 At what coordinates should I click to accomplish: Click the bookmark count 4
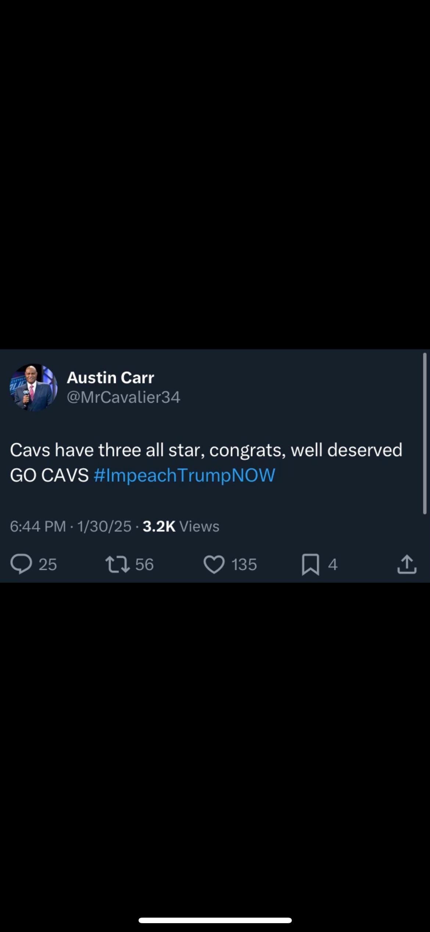(x=333, y=564)
